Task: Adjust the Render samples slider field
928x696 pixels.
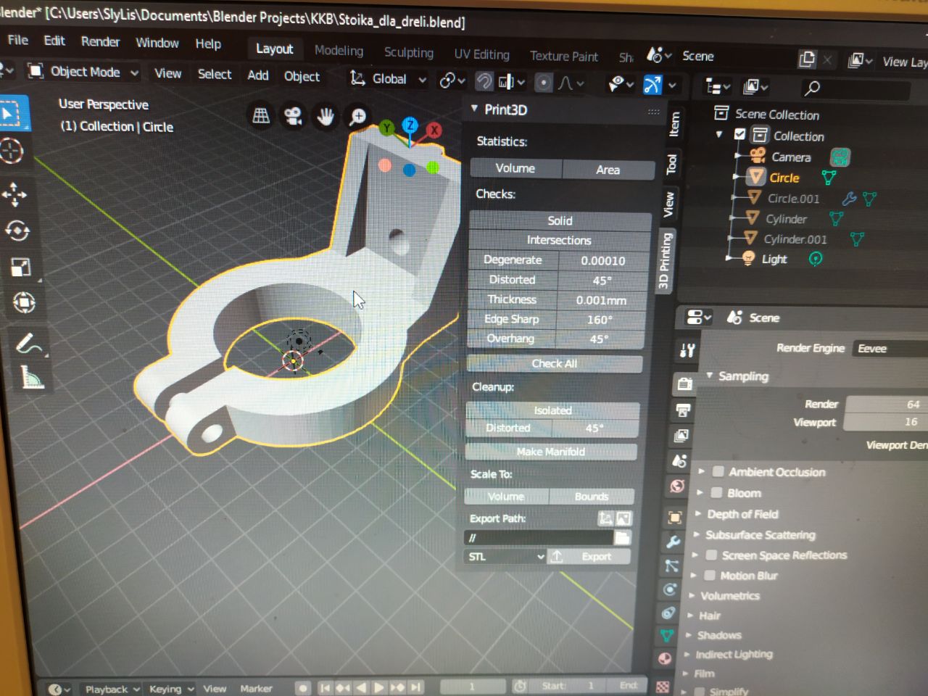Action: 884,404
